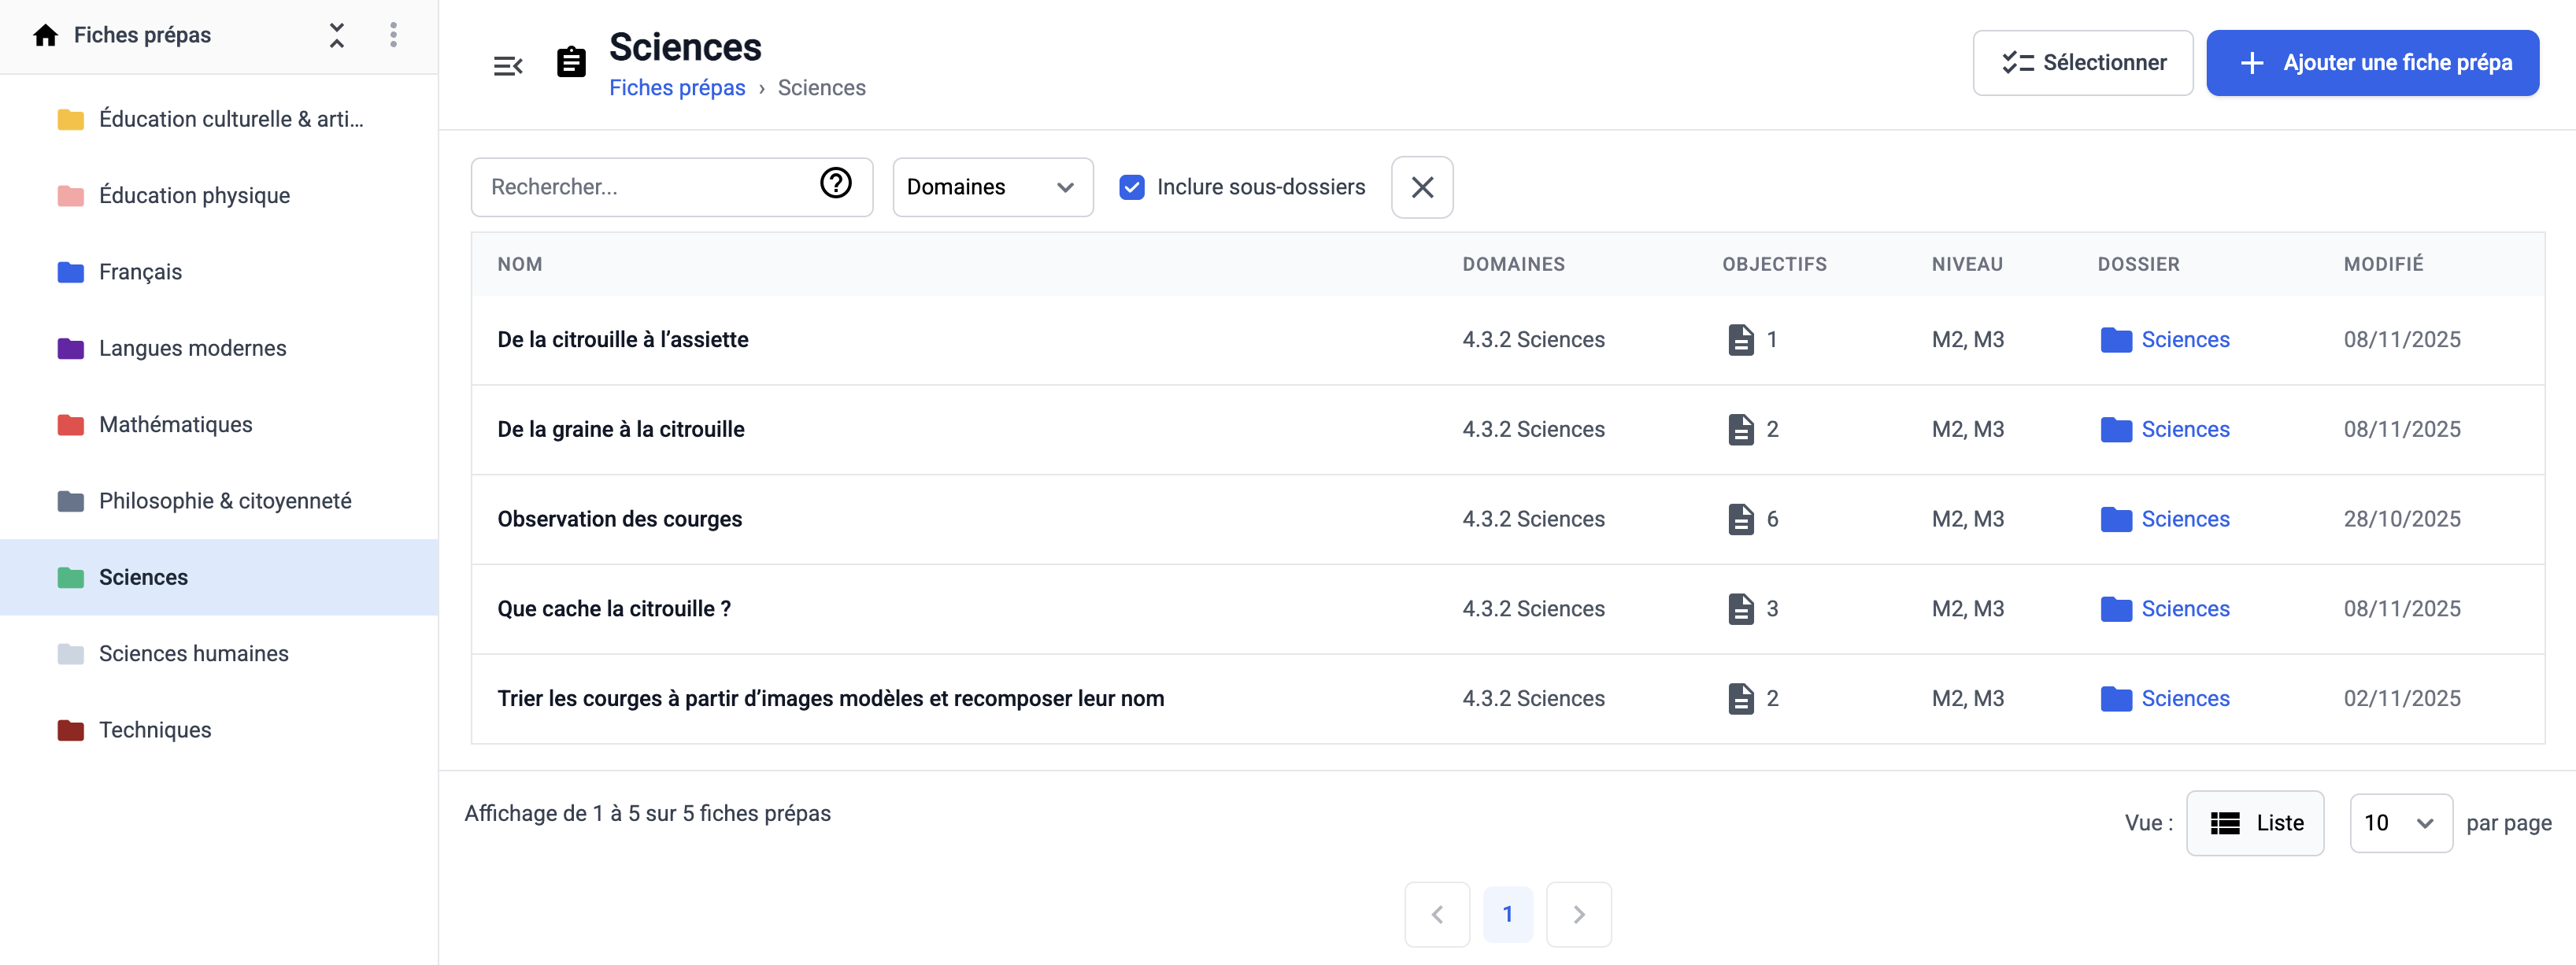Viewport: 2576px width, 965px height.
Task: Toggle the Liste view button
Action: click(x=2254, y=823)
